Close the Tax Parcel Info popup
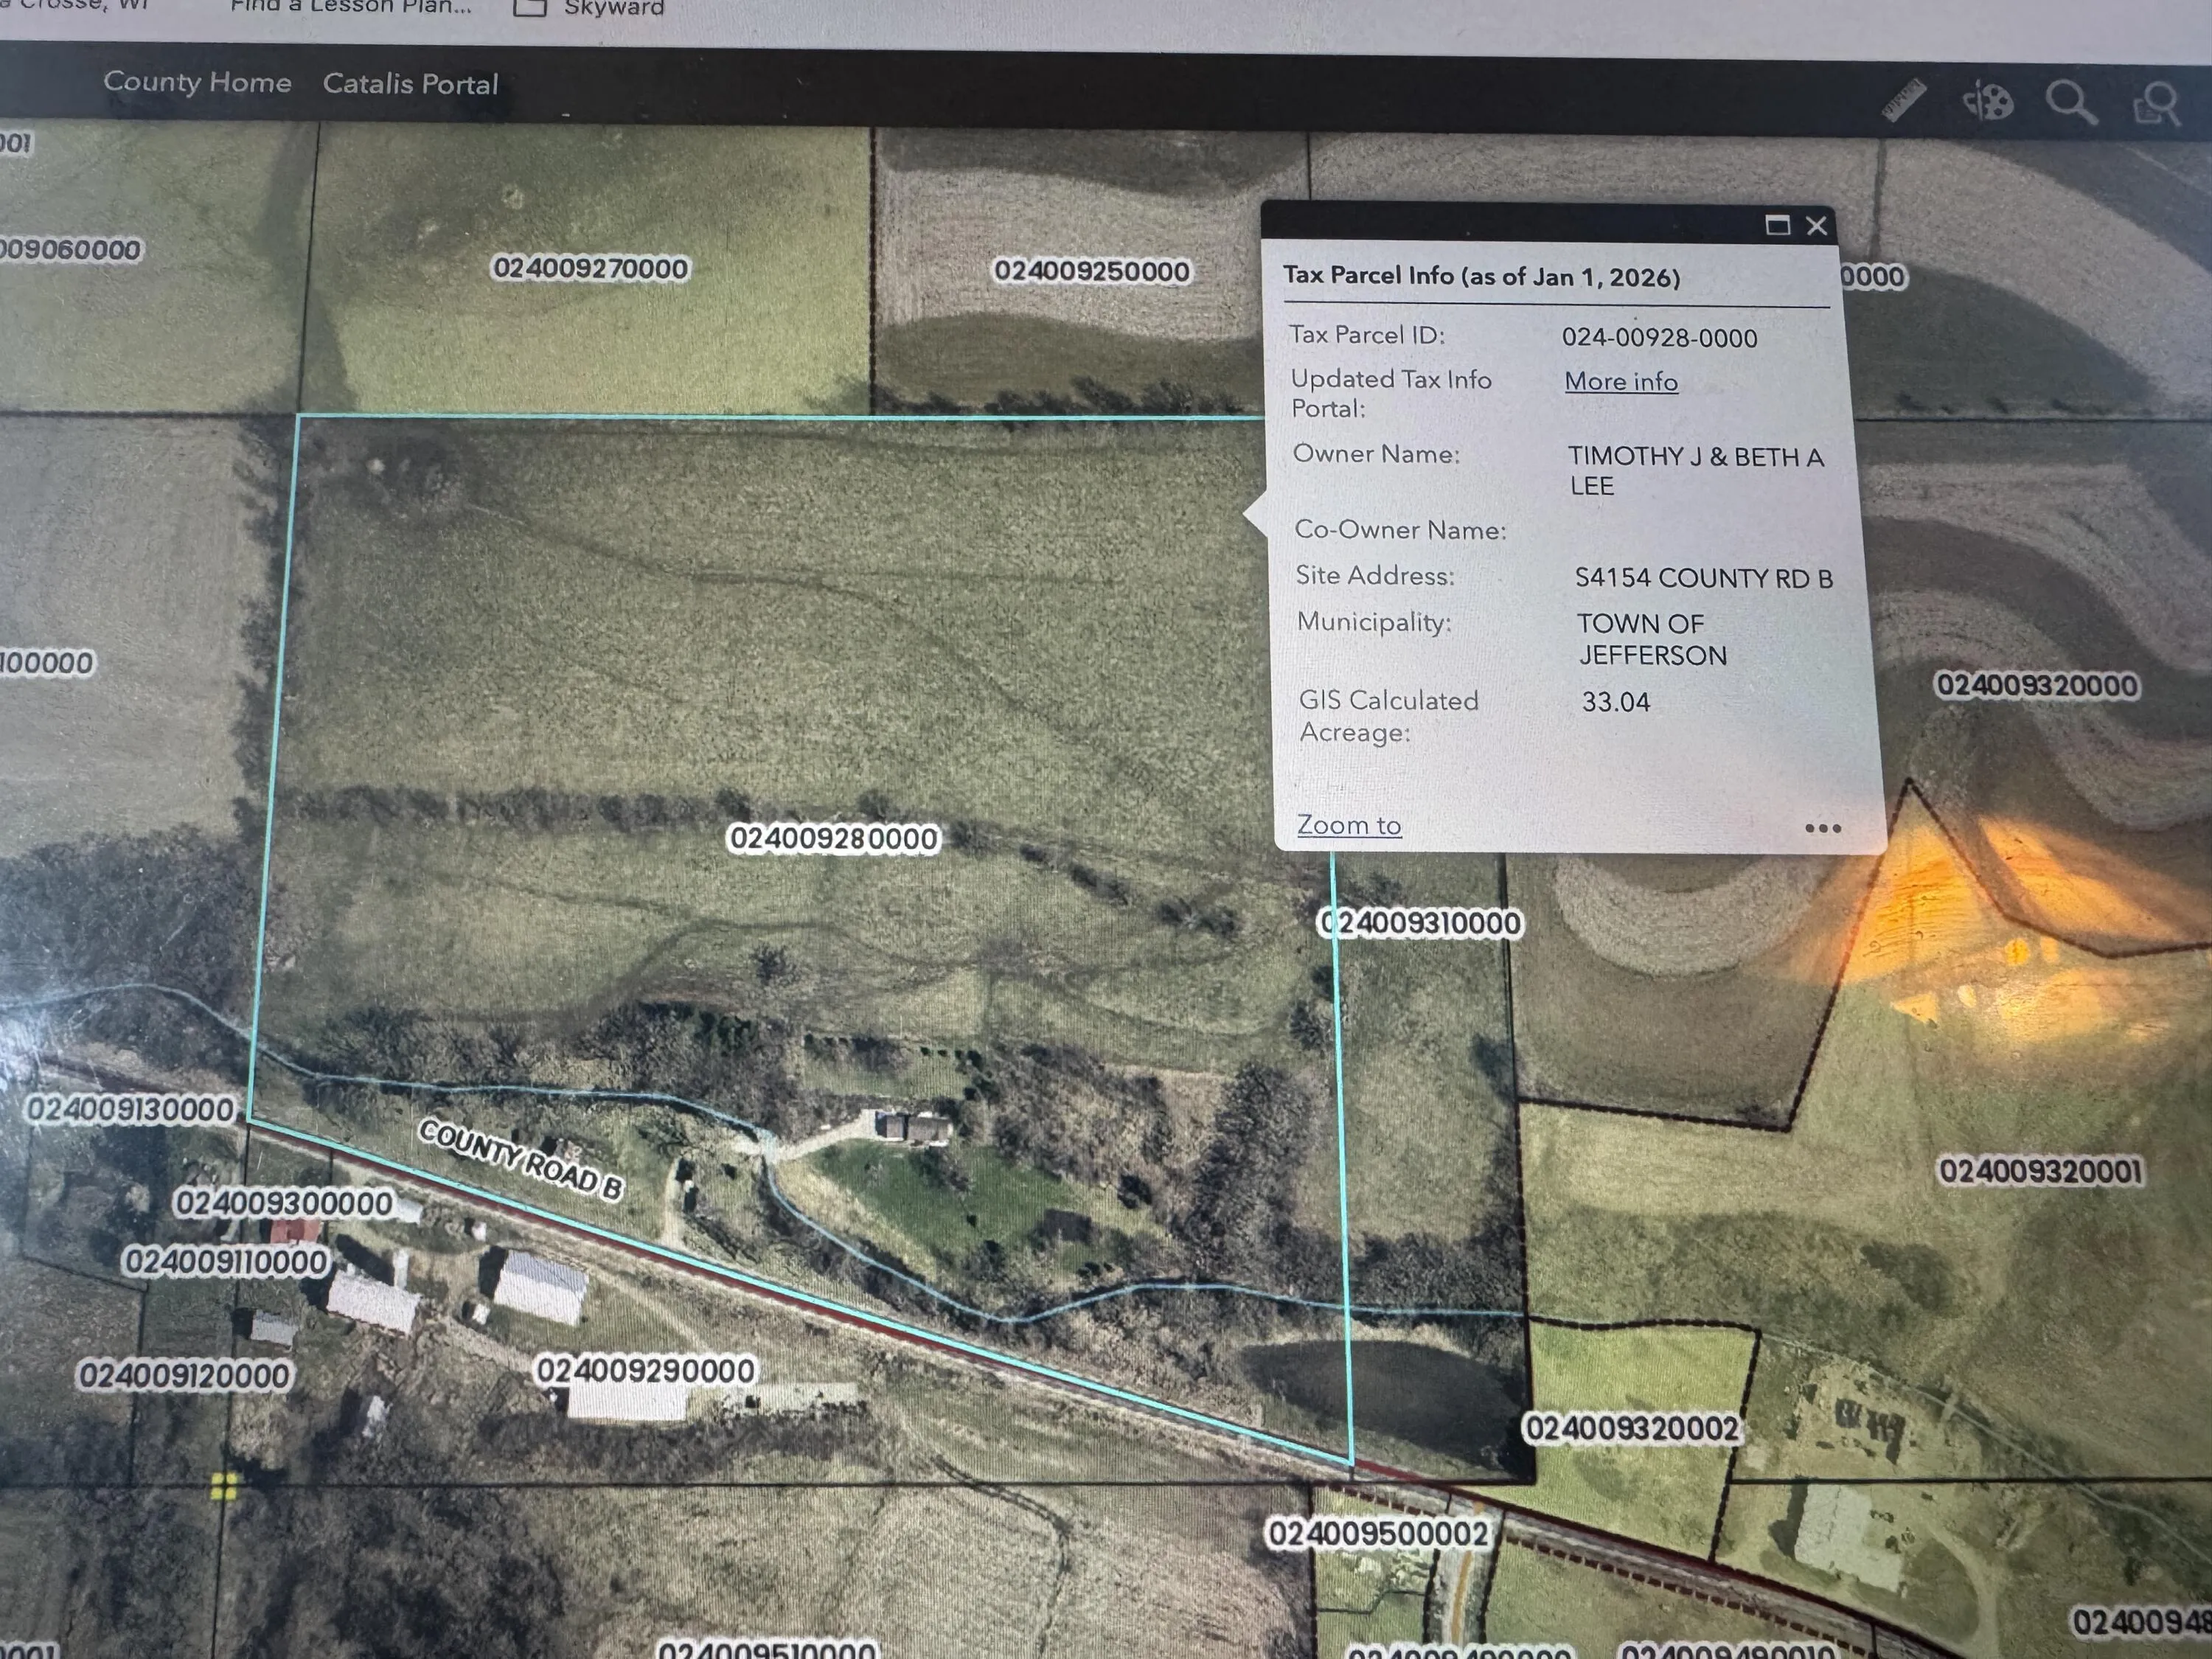The height and width of the screenshot is (1659, 2212). [x=1817, y=226]
